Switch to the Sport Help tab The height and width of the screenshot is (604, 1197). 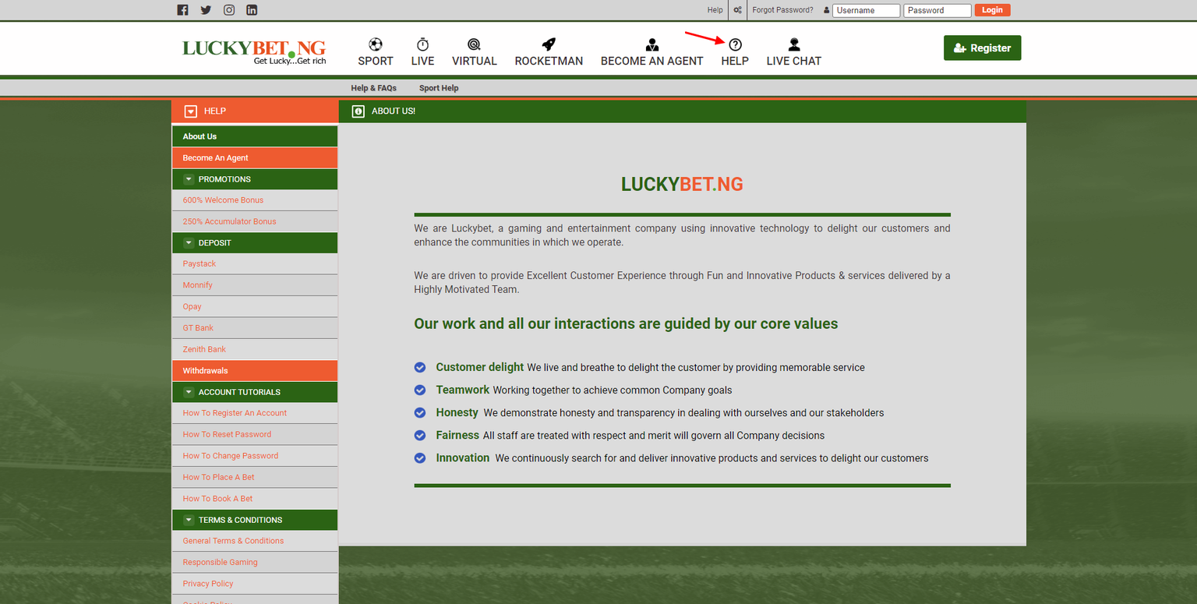[x=439, y=88]
